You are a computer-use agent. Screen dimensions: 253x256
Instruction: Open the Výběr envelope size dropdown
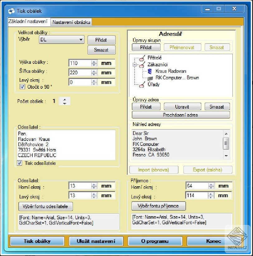62,40
